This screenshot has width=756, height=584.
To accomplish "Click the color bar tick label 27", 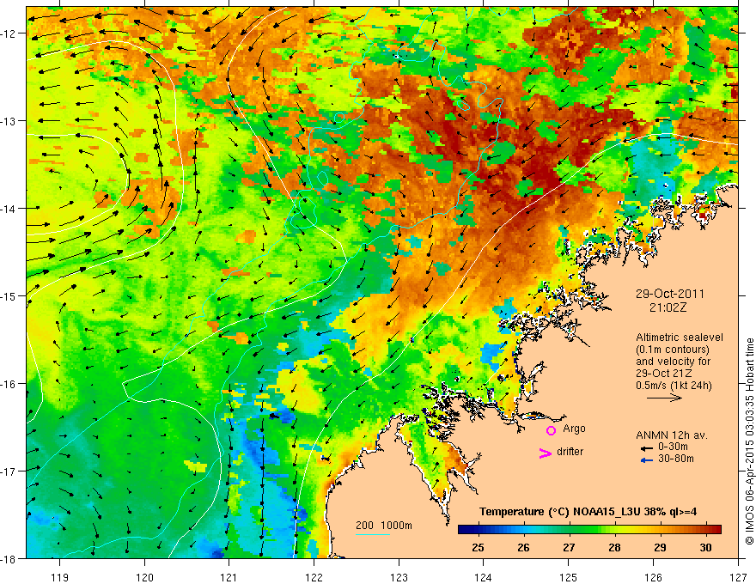I will click(x=569, y=547).
